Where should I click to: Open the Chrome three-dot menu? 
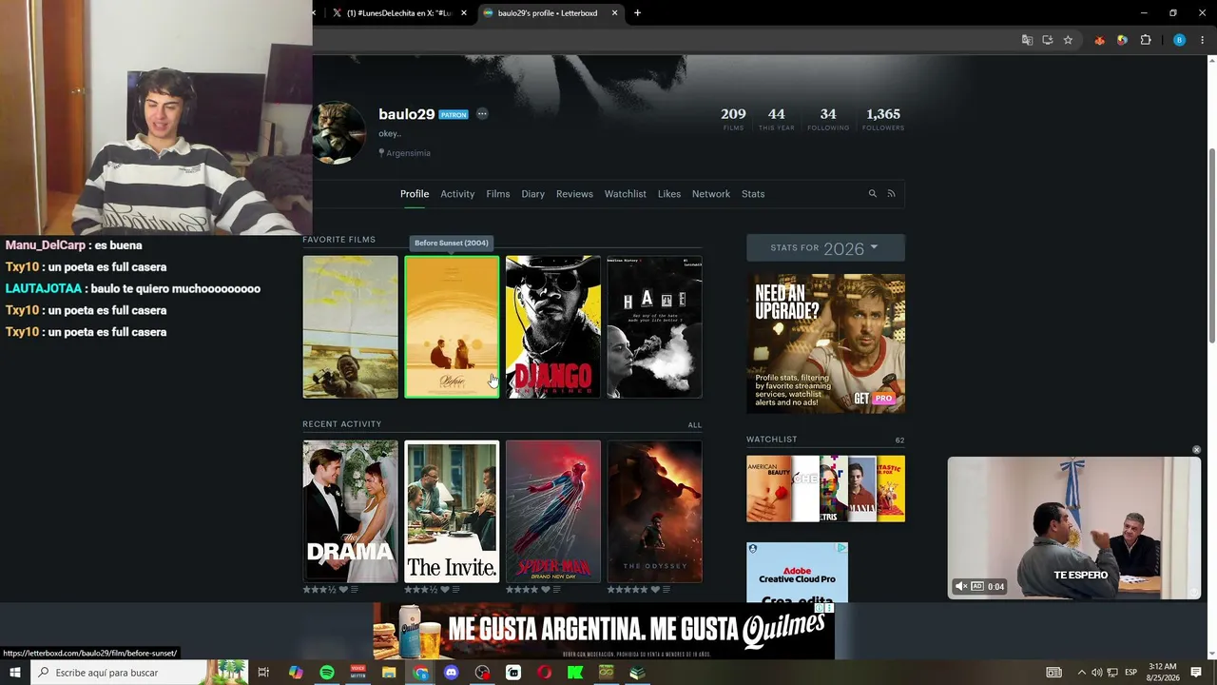pos(1203,40)
